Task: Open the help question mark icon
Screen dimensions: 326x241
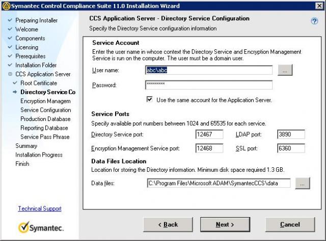Action: pyautogui.click(x=314, y=21)
